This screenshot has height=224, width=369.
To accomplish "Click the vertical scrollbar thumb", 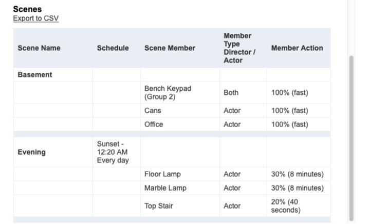I will coord(352,138).
